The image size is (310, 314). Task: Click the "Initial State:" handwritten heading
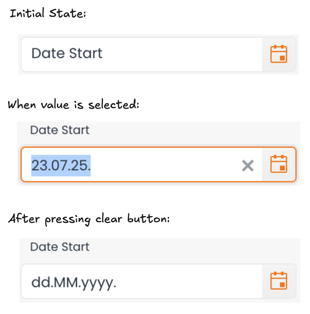[x=48, y=14]
